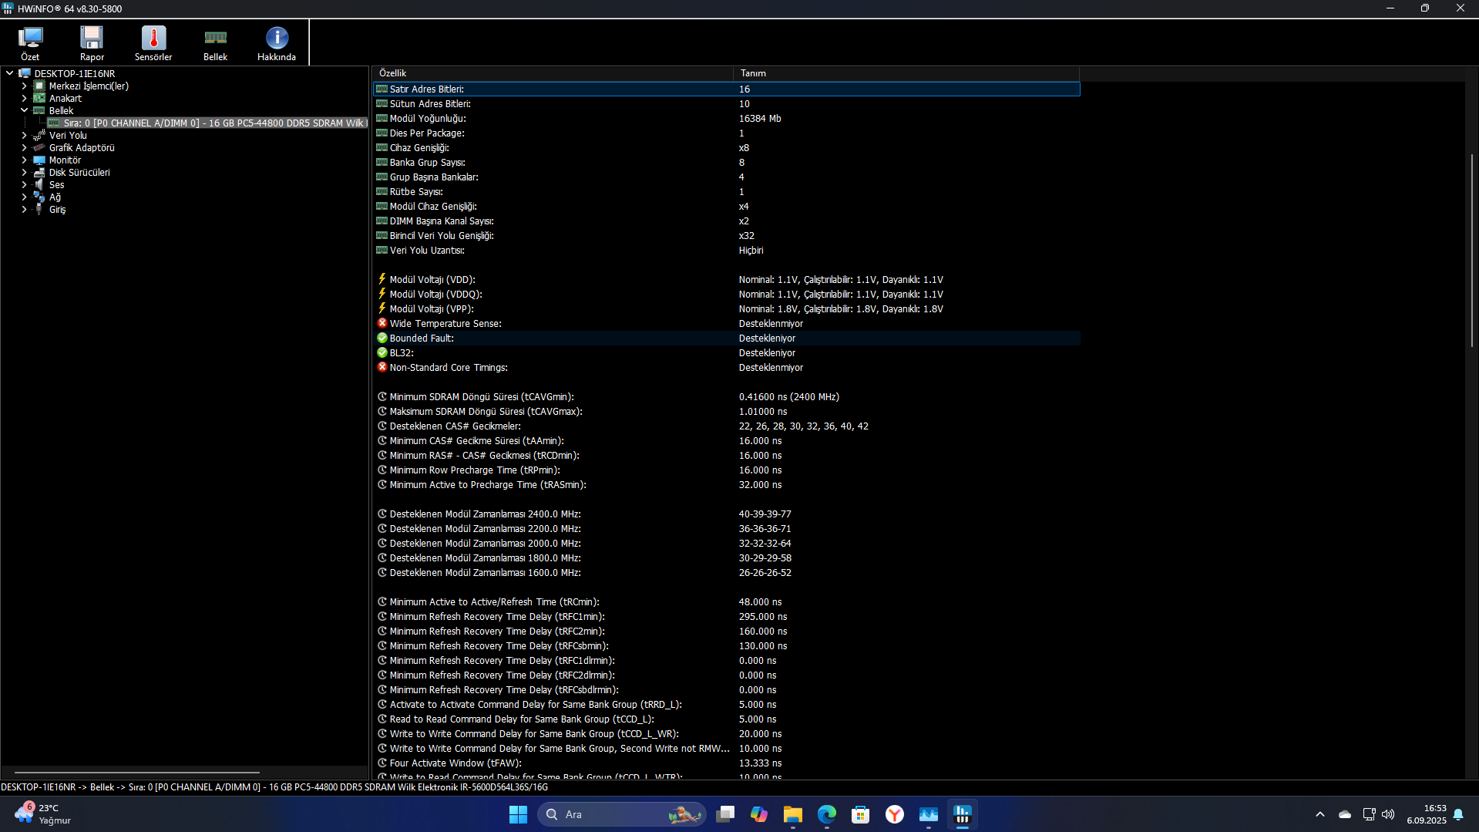This screenshot has height=832, width=1479.
Task: Click the green check icon for BL32
Action: point(382,352)
